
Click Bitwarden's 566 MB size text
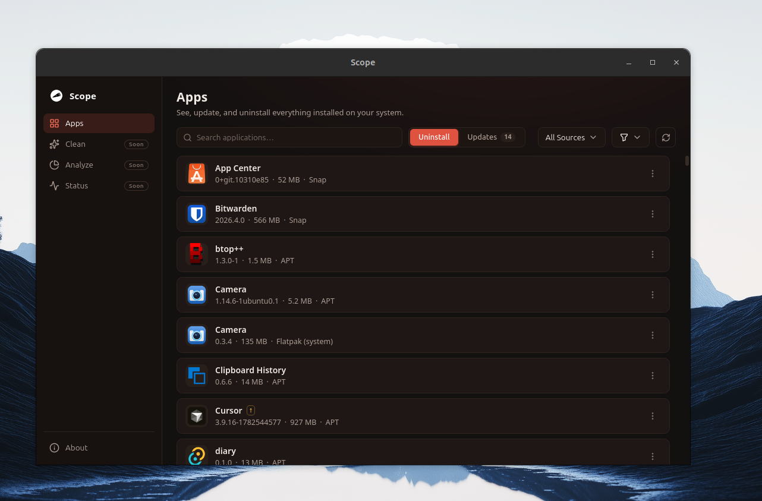(267, 220)
